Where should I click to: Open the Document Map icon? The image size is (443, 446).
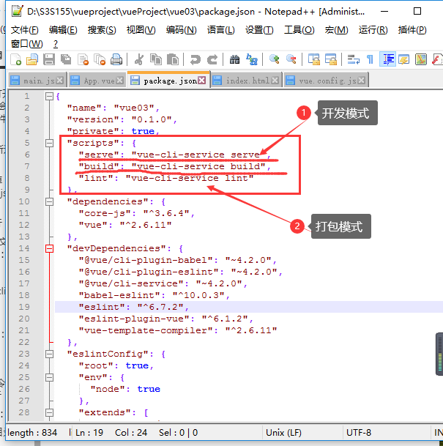[421, 59]
